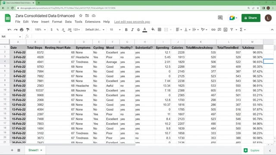This screenshot has width=276, height=155.
Task: Open 'Last edit was seconds ago' link
Action: point(132,22)
